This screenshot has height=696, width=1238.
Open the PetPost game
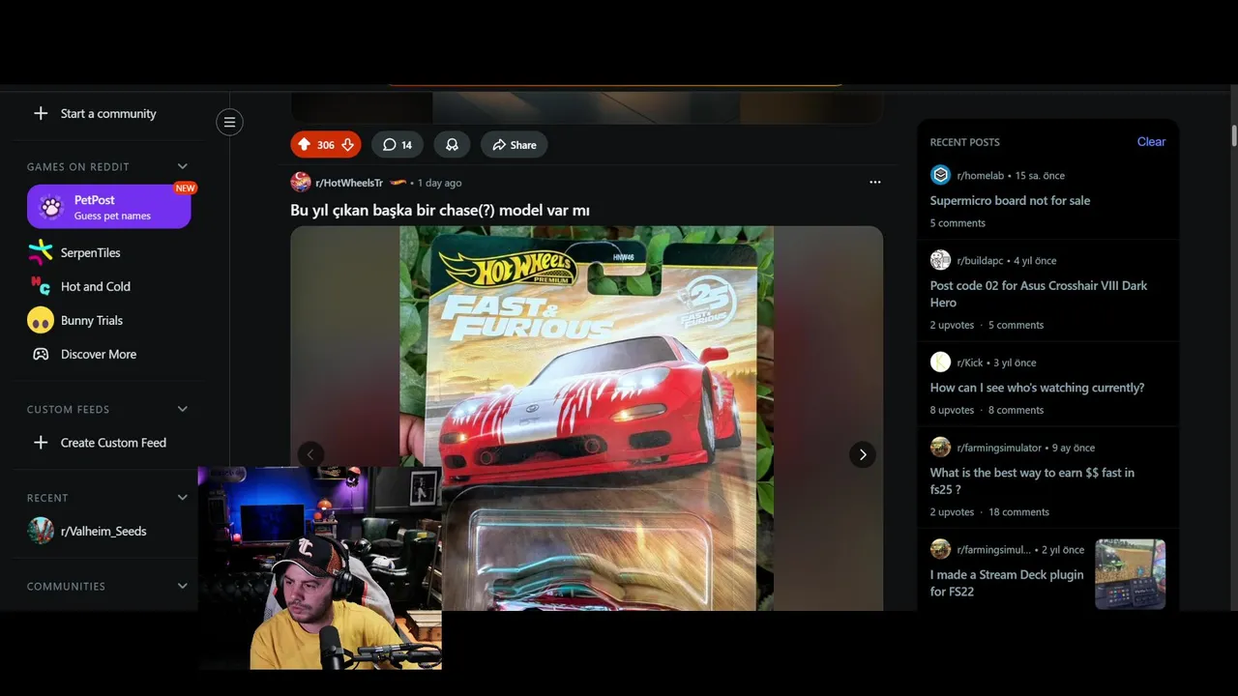pos(108,207)
